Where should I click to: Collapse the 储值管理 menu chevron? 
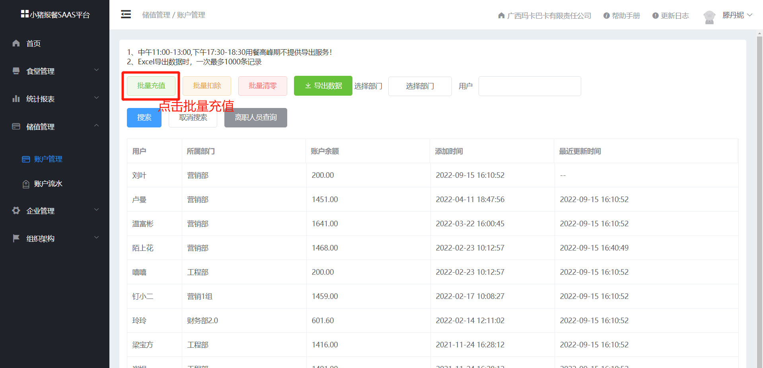[x=96, y=125]
